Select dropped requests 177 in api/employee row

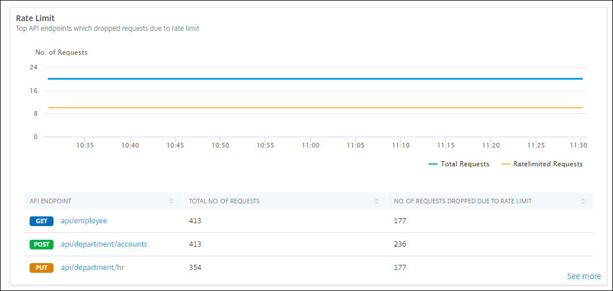(400, 221)
